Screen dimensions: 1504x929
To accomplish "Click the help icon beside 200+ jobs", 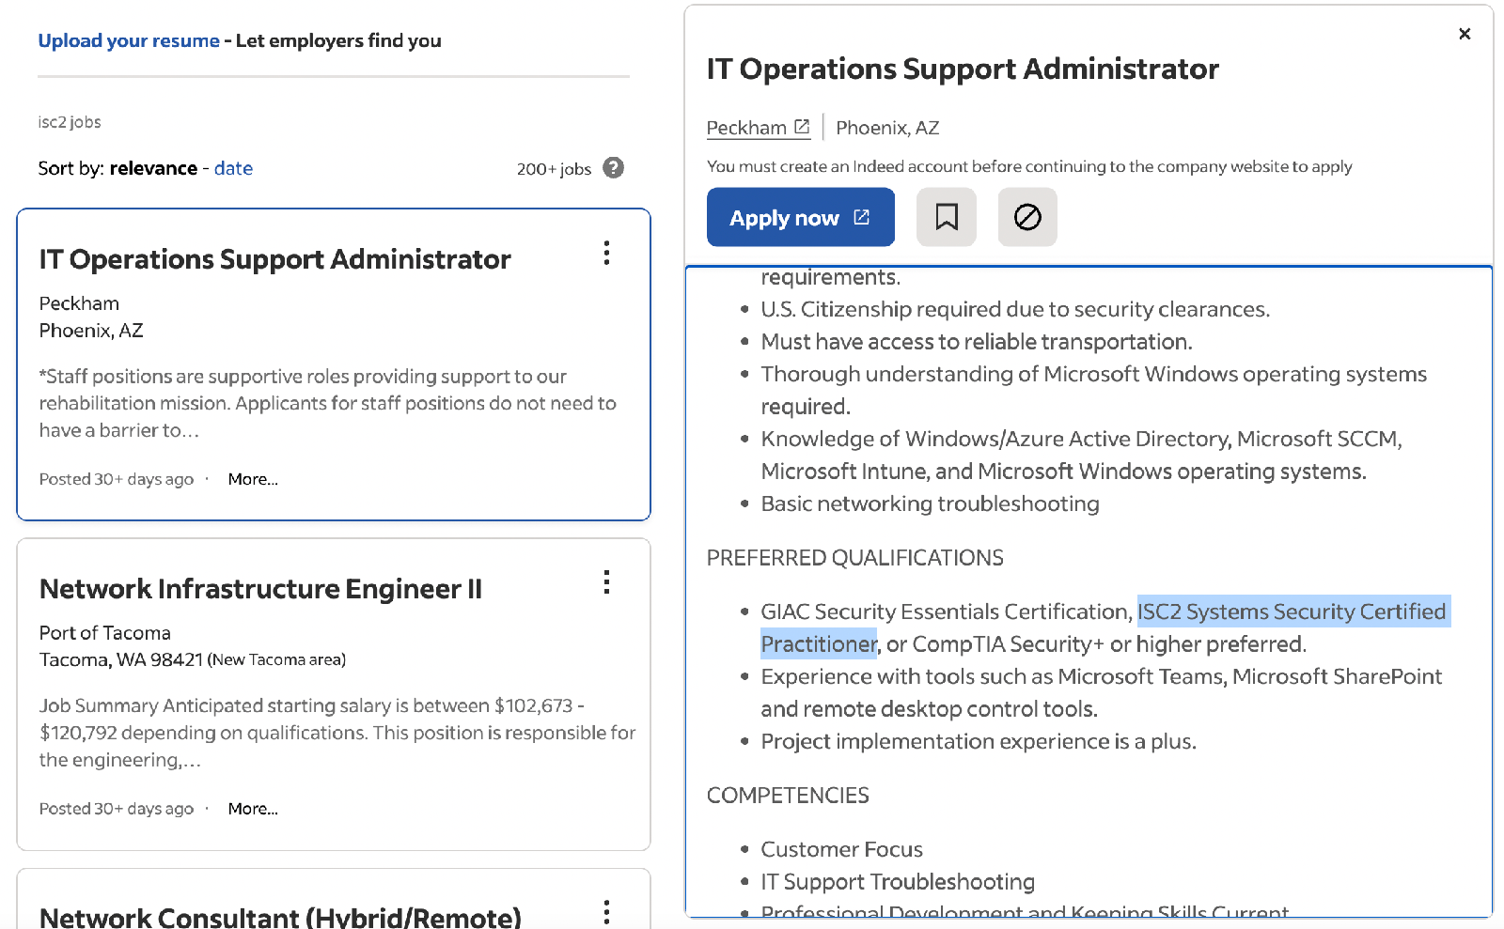I will [613, 168].
